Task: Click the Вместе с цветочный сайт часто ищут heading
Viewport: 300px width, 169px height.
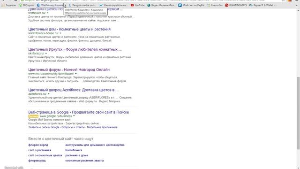Action: (61, 139)
